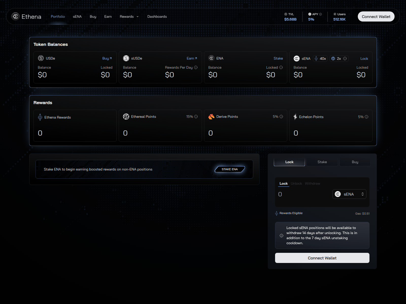Open info icon beside Rewards Per Day
The image size is (406, 304).
click(196, 67)
